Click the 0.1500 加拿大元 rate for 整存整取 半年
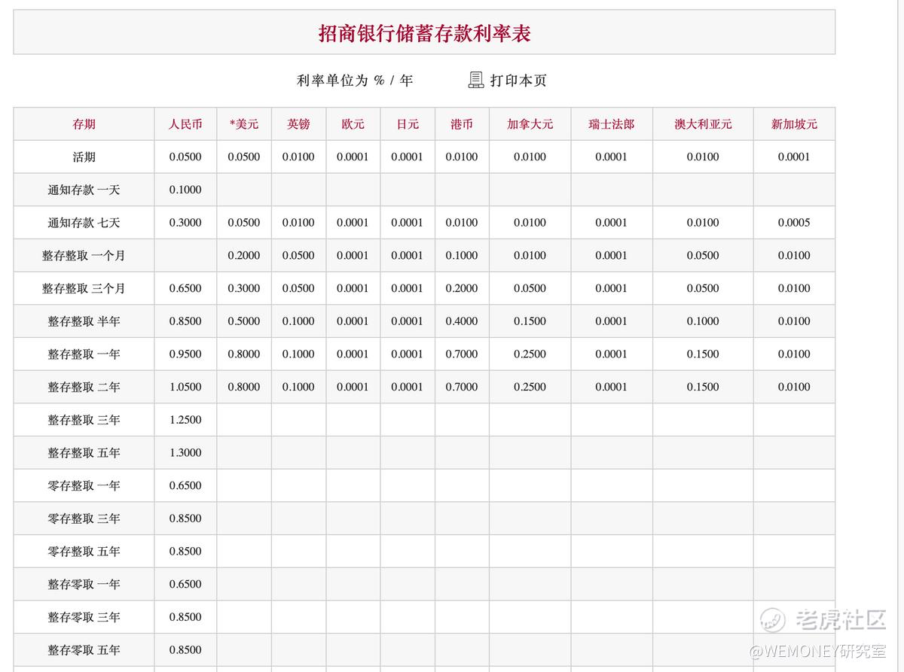Screen dimensions: 904x672 coord(530,321)
